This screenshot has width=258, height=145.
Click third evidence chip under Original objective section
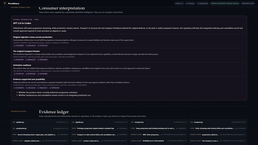tap(43, 45)
